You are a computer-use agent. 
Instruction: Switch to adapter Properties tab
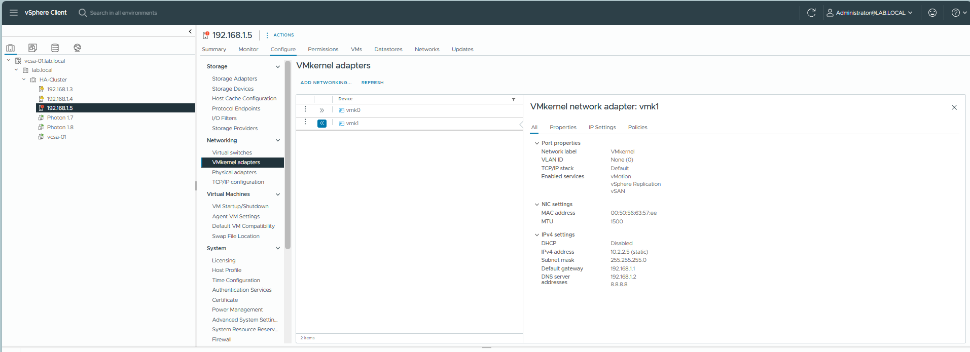click(563, 127)
